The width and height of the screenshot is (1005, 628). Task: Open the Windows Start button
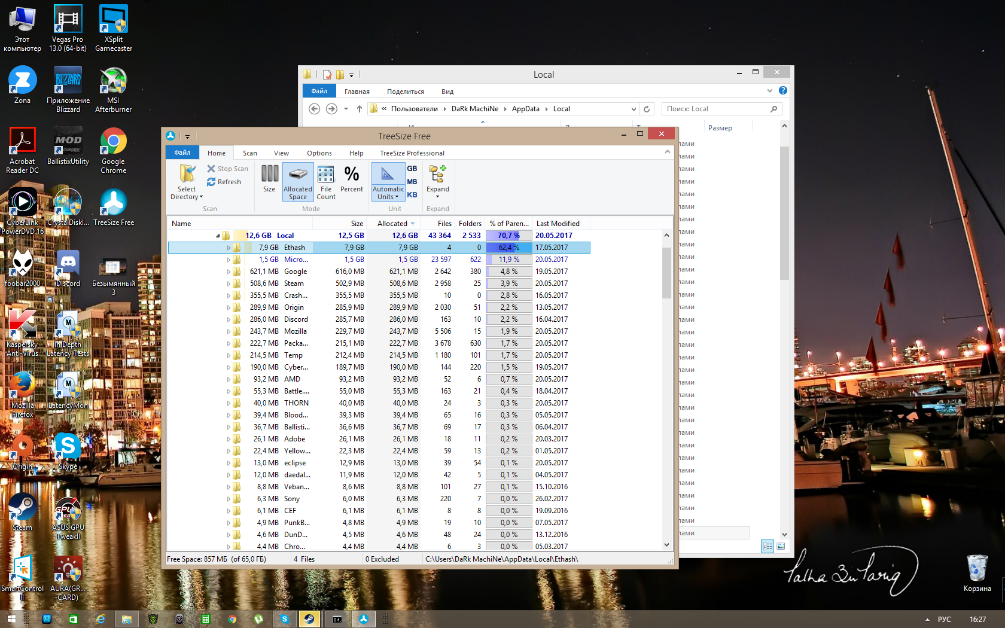click(x=11, y=619)
